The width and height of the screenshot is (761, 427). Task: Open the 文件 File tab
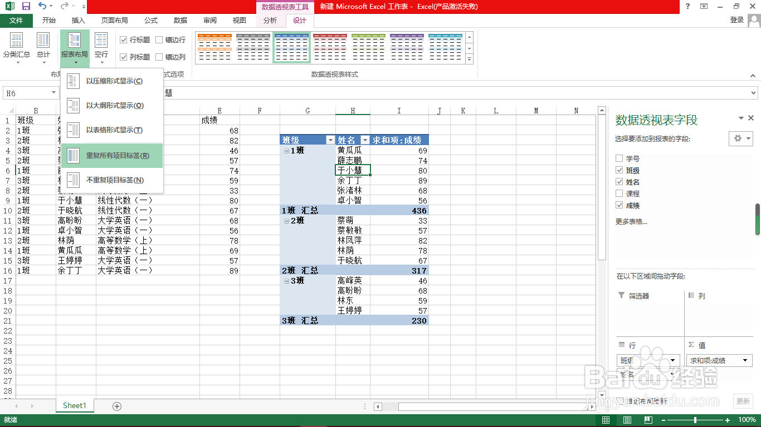[16, 21]
